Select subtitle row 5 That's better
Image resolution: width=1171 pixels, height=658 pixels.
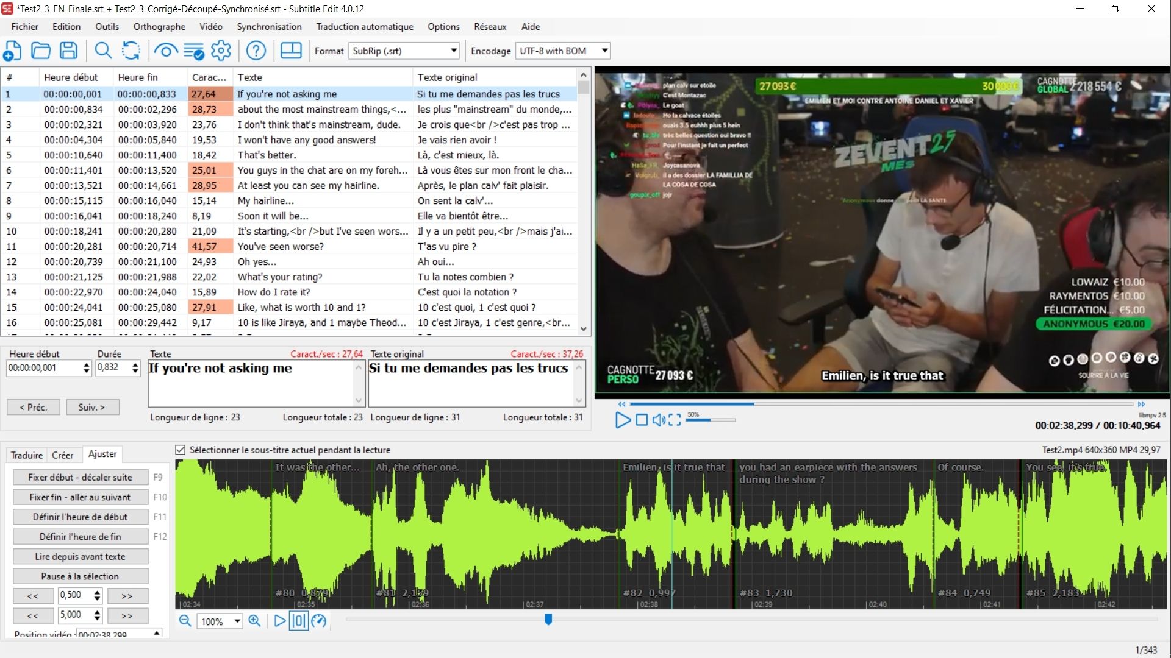(267, 155)
